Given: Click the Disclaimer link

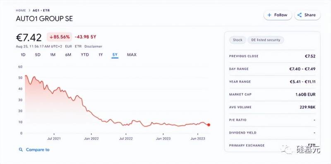Looking at the screenshot, I should (93, 47).
